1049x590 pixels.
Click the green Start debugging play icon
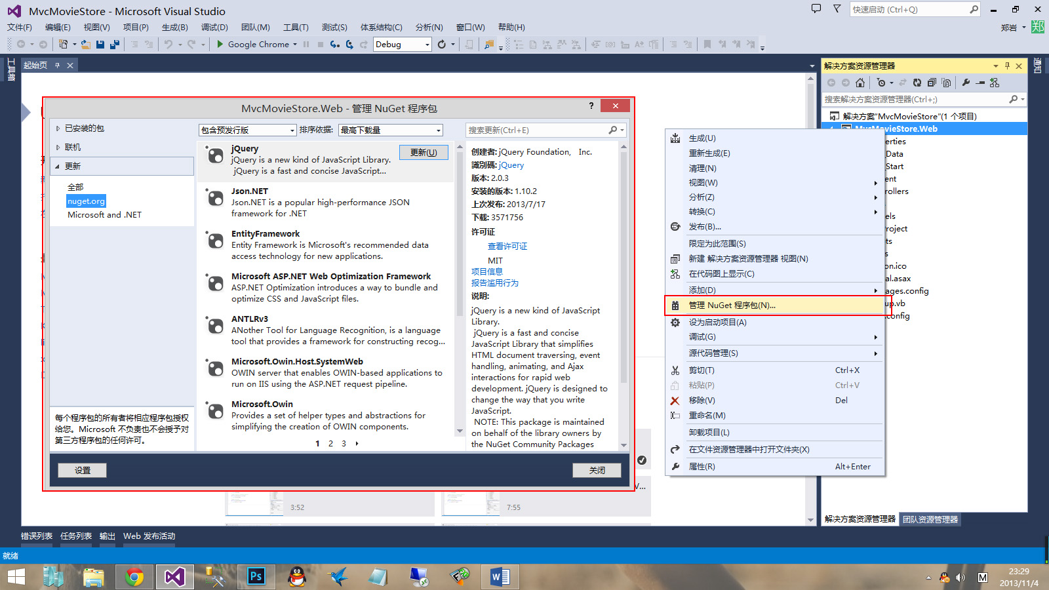click(x=220, y=44)
